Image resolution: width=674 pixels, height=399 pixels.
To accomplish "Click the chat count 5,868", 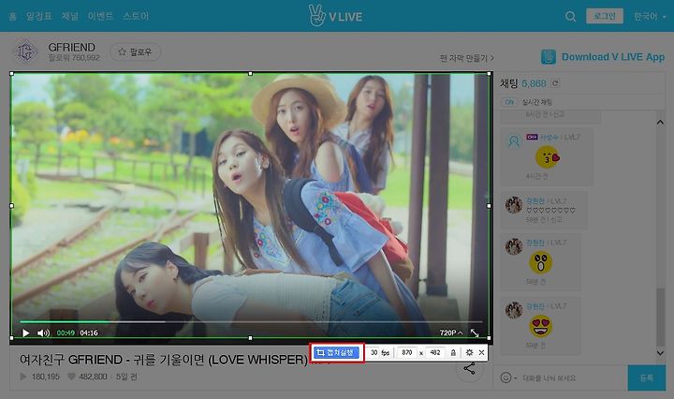I will point(534,83).
